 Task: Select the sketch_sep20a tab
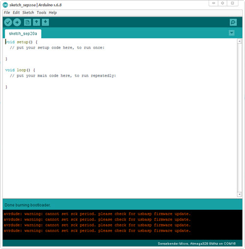click(23, 34)
